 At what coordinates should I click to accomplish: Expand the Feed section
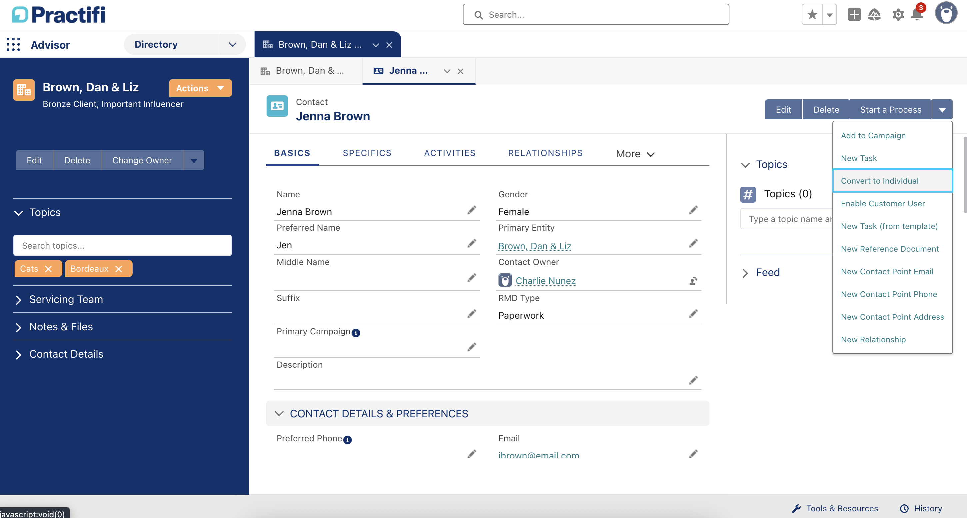pos(745,273)
